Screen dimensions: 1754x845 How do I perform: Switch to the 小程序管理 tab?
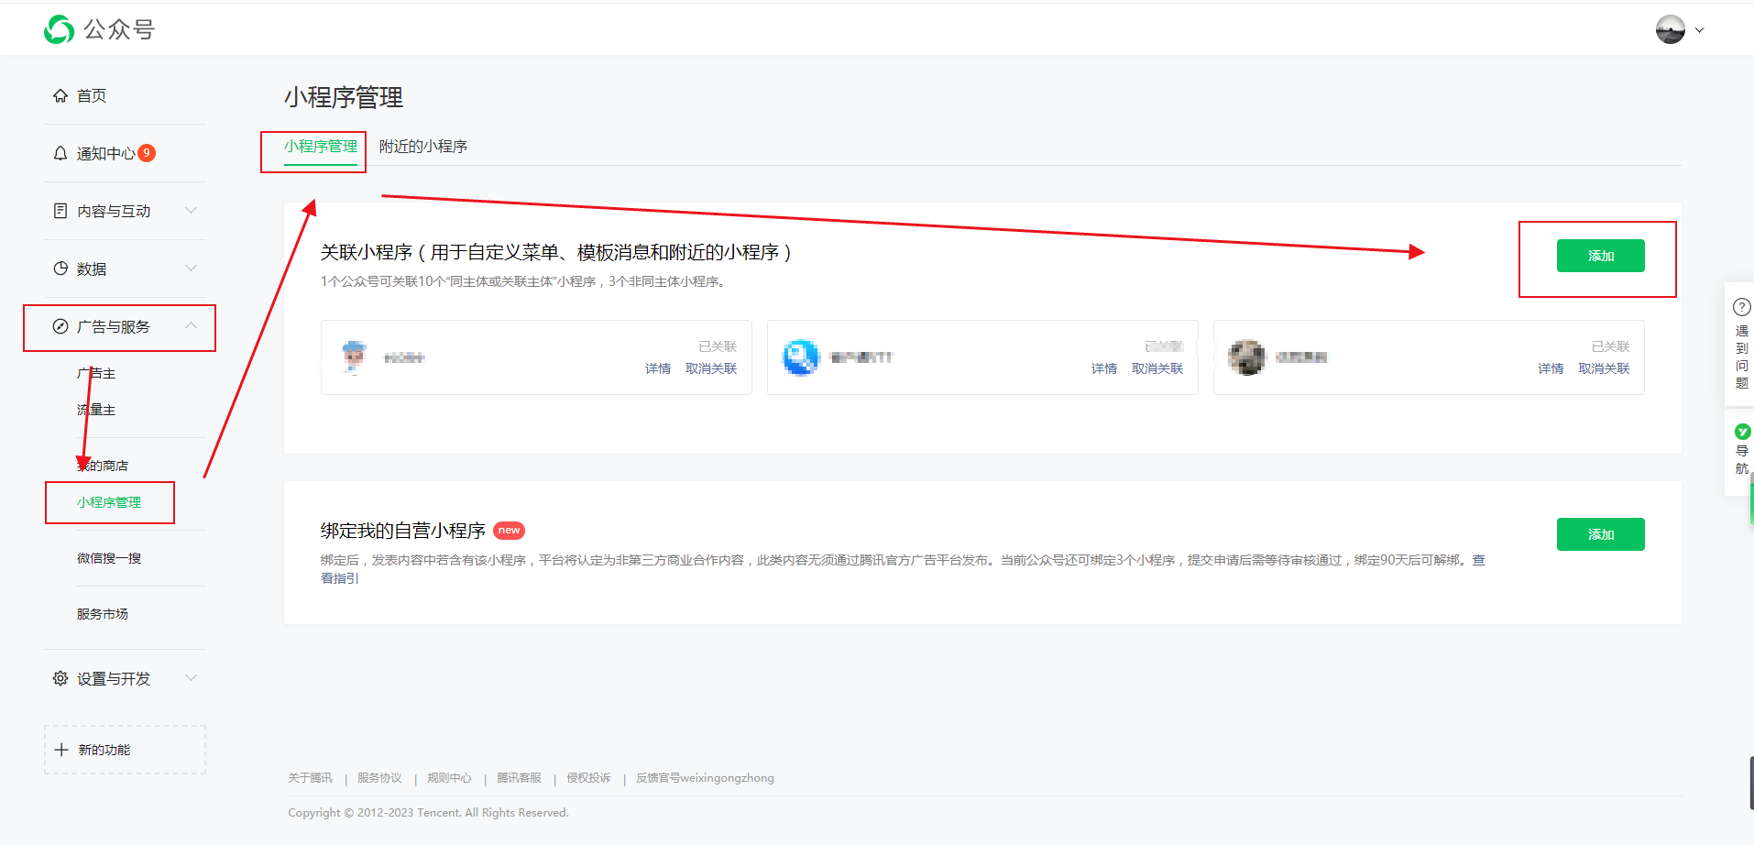pos(321,147)
